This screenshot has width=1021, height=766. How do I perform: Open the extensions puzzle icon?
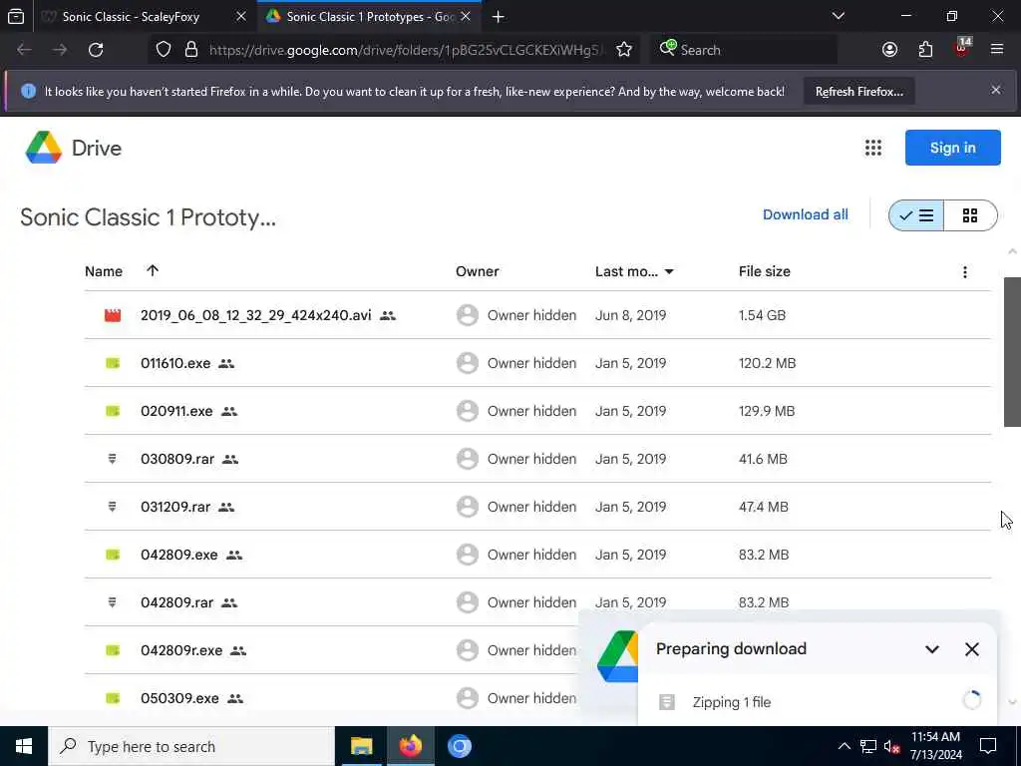pos(925,50)
